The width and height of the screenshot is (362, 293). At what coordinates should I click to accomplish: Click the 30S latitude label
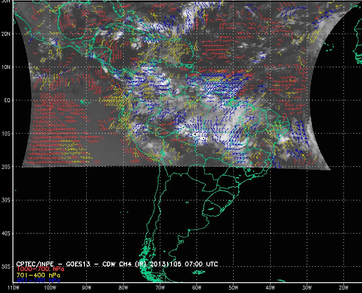click(x=6, y=200)
